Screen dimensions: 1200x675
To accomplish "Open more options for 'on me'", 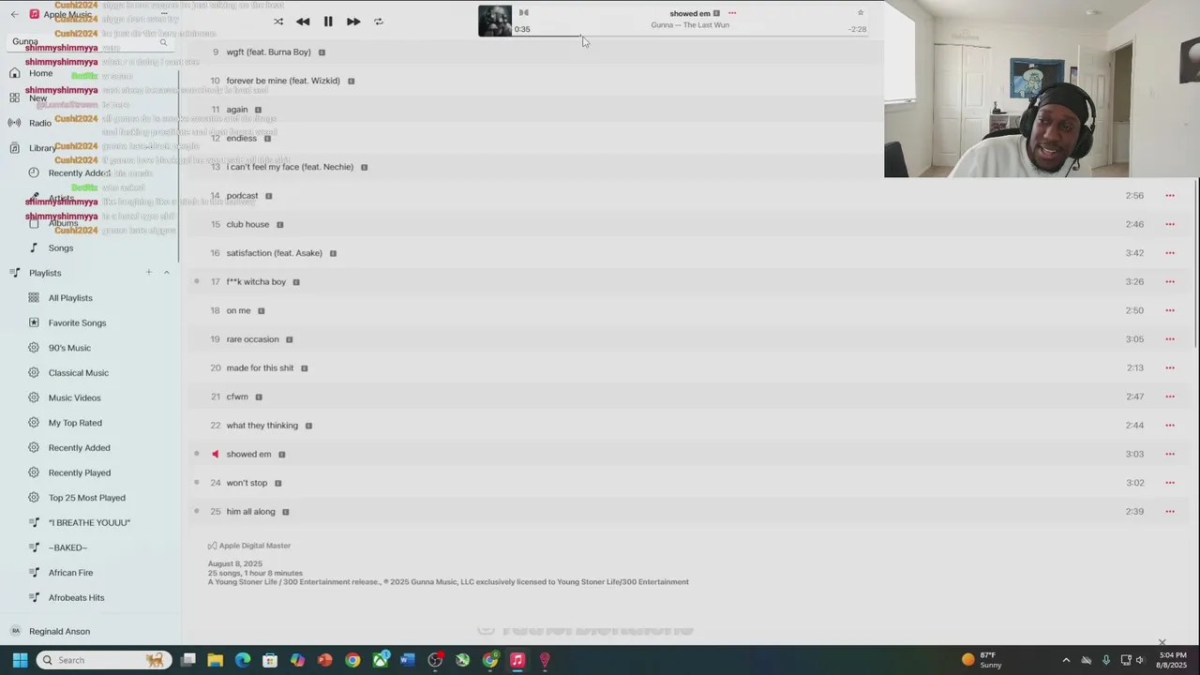I will click(x=1170, y=310).
